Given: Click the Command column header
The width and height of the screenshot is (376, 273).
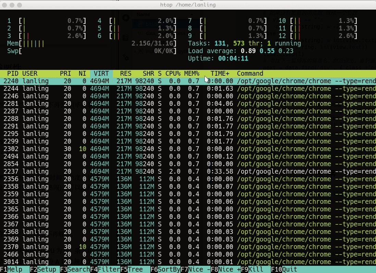Looking at the screenshot, I should coord(250,74).
